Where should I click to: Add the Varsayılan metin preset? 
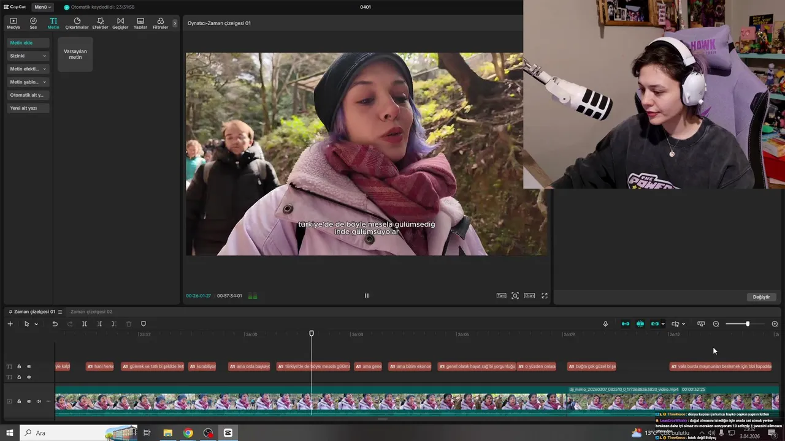coord(75,54)
